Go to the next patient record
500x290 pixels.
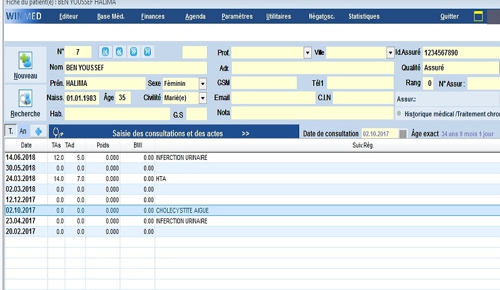133,52
